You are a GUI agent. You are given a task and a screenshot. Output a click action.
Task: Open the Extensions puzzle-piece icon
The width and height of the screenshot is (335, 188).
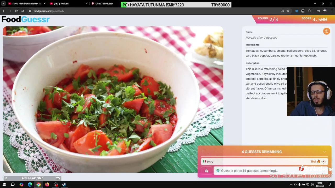309,11
